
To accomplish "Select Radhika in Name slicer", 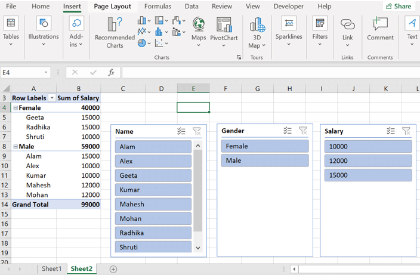I will click(153, 233).
